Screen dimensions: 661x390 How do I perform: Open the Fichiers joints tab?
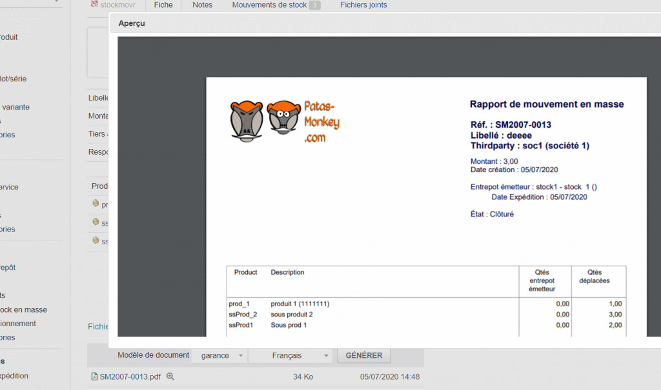[363, 5]
